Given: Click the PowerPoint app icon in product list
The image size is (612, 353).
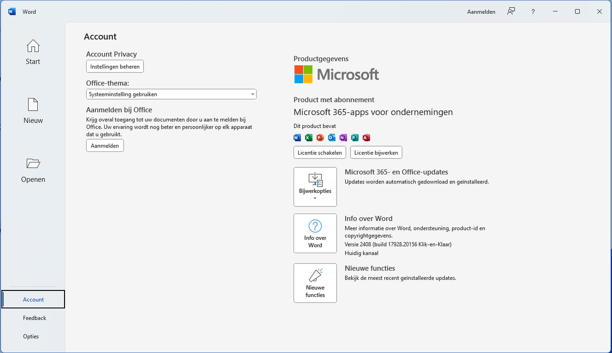Looking at the screenshot, I should [x=320, y=138].
